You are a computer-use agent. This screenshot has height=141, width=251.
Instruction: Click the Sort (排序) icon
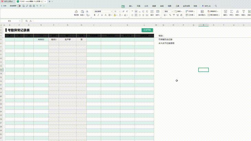click(x=237, y=12)
